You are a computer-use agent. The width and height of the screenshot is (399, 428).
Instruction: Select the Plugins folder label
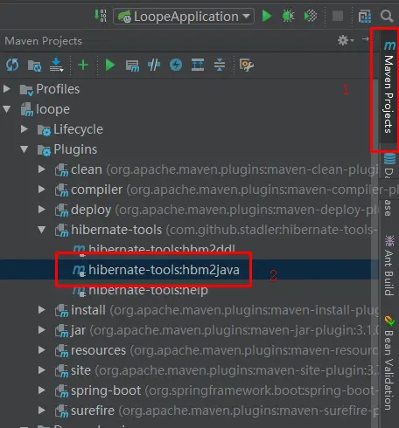[x=75, y=149]
